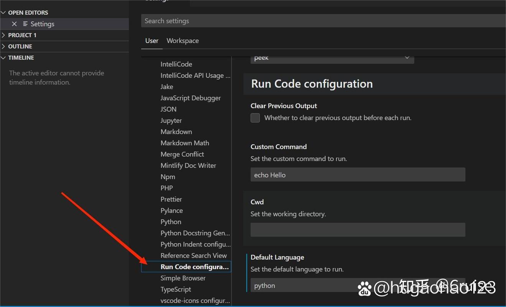This screenshot has height=307, width=506.
Task: Click the Run Code configuration heading
Action: coord(312,84)
